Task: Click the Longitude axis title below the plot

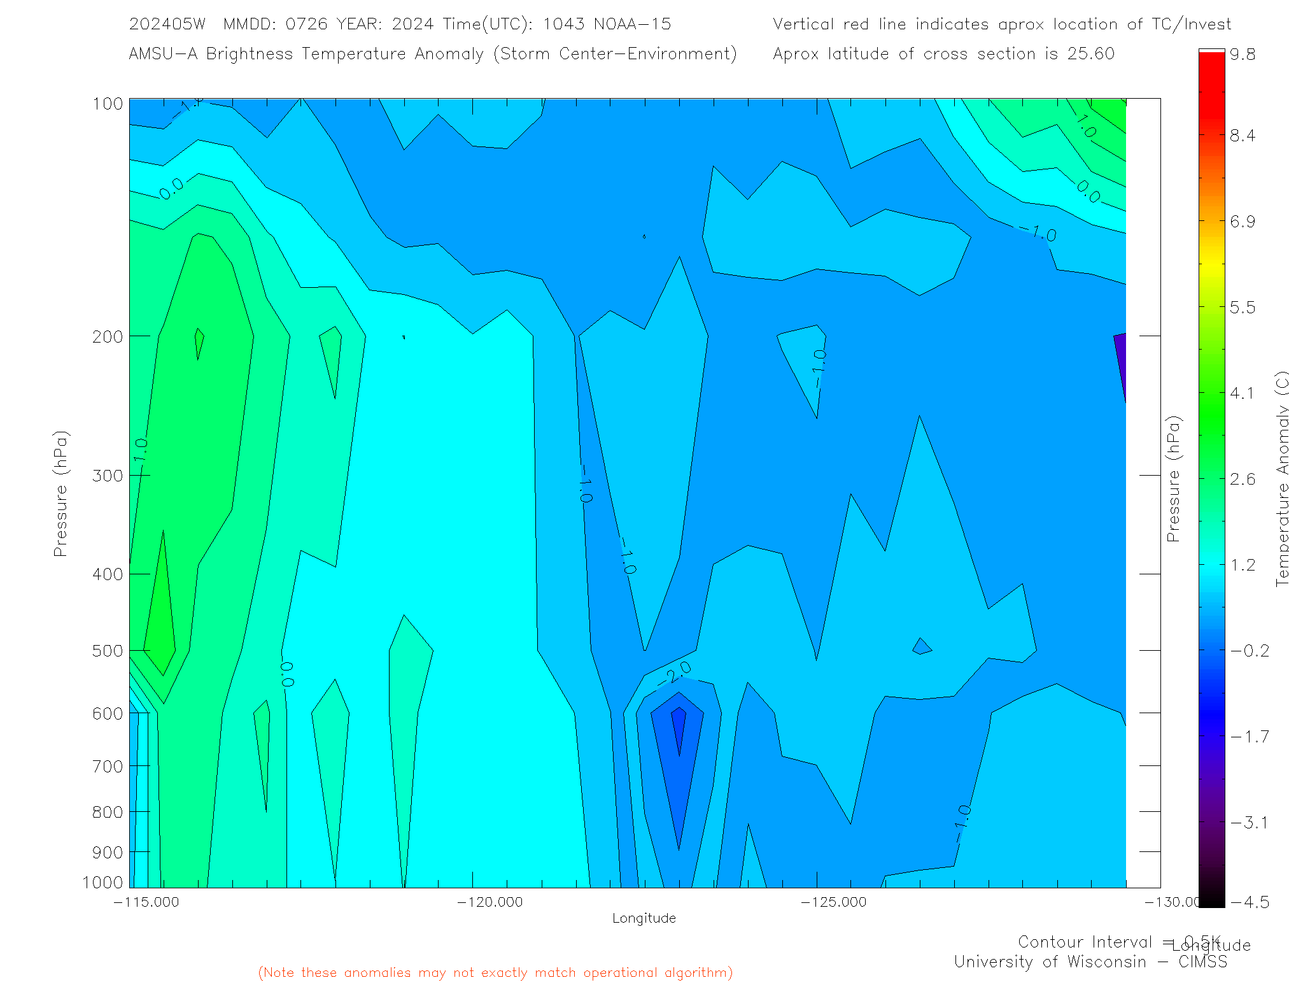Action: [x=644, y=918]
